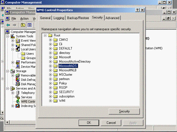
Task: Select the directory namespace
Action: tap(64, 53)
